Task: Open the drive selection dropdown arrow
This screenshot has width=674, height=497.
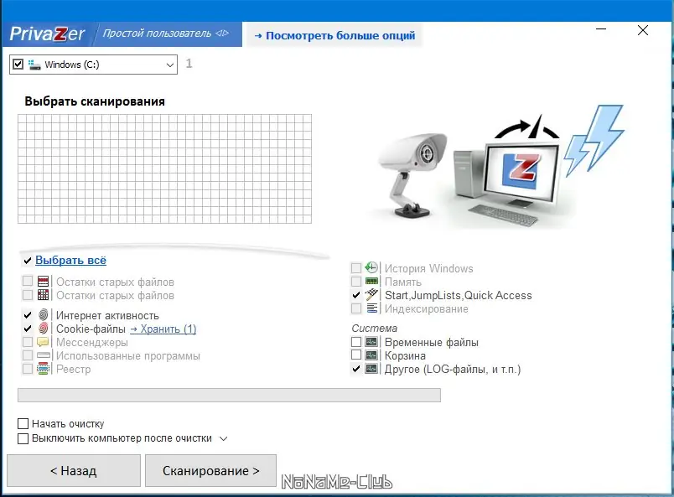Action: [x=170, y=65]
